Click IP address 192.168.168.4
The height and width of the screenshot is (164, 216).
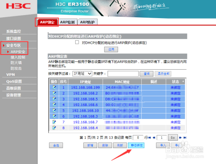[86, 128]
